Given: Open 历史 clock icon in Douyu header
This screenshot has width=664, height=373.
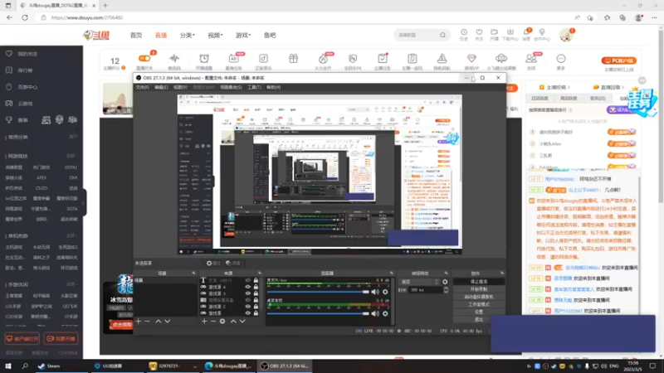Looking at the screenshot, I should tap(464, 32).
